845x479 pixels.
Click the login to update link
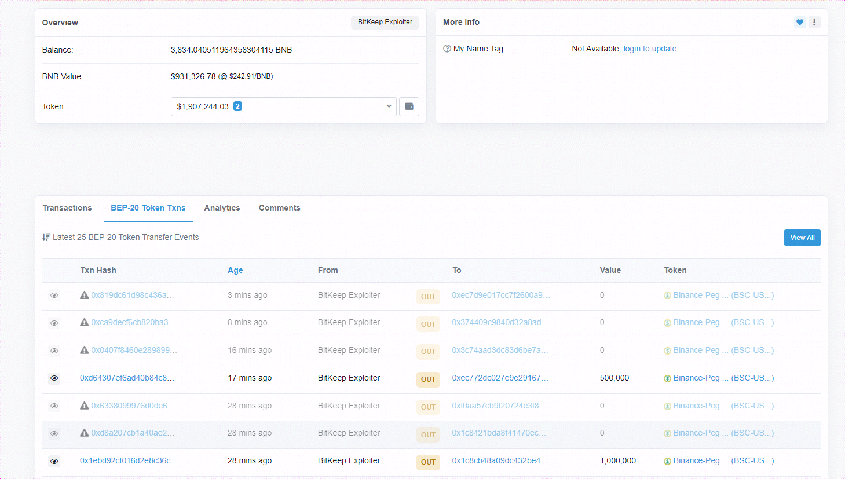(650, 49)
